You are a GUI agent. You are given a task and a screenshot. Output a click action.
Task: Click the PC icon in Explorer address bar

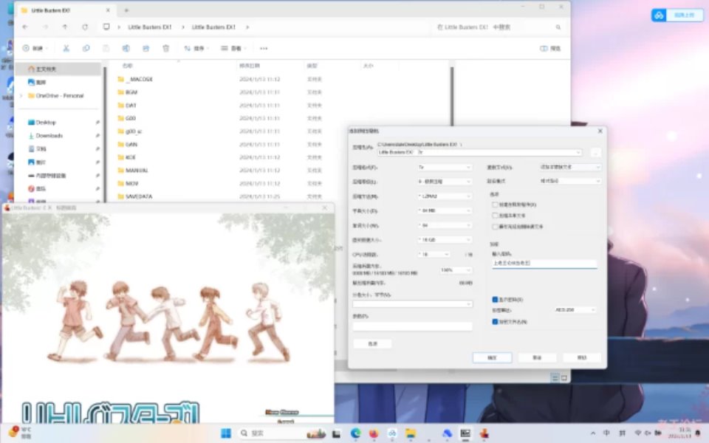tap(106, 27)
